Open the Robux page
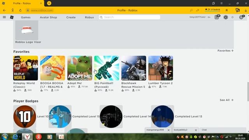The image size is (249, 140). coord(89,17)
